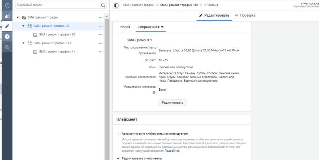
Task: Click the language value Русский или Белорусский
Action: pyautogui.click(x=176, y=67)
